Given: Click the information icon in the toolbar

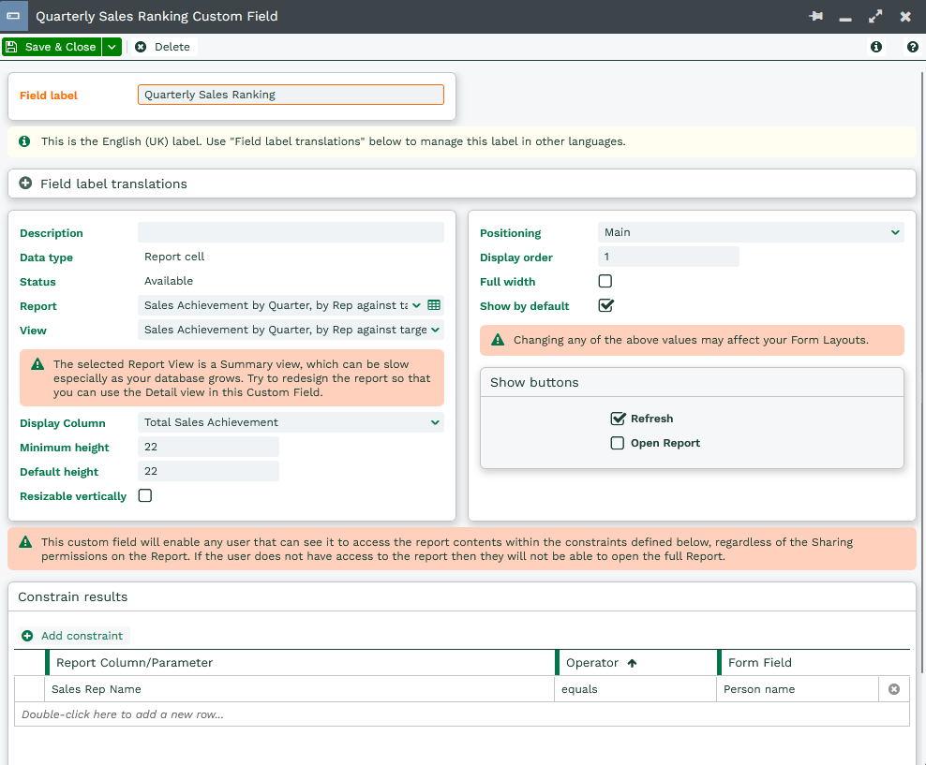Looking at the screenshot, I should [876, 47].
